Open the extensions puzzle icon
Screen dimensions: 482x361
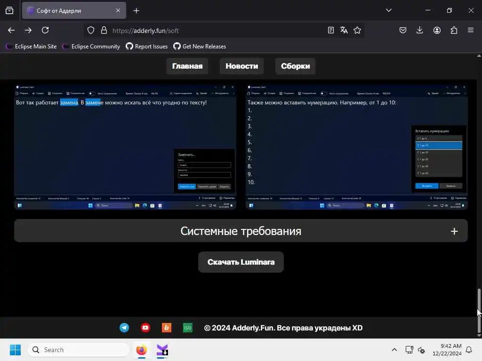click(454, 30)
